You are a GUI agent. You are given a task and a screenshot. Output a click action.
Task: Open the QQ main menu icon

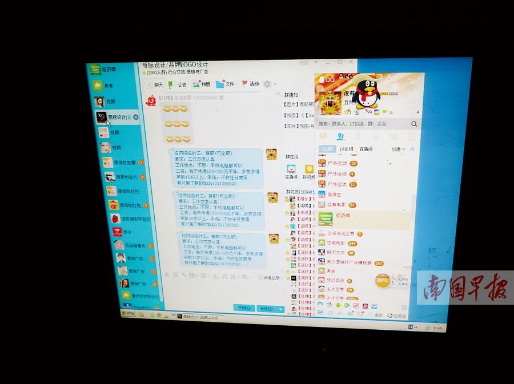pyautogui.click(x=320, y=313)
